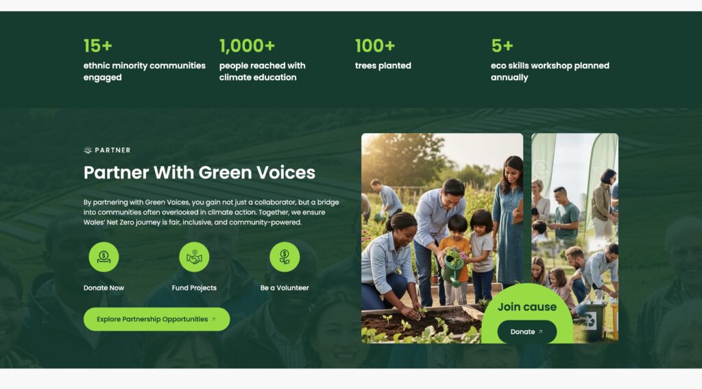Click the Donate Now hand-coin icon
Viewport: 702px width, 389px height.
(x=104, y=257)
